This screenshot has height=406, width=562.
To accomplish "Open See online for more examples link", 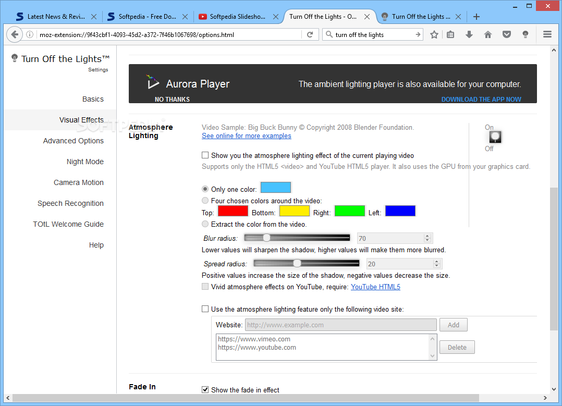I will point(246,136).
